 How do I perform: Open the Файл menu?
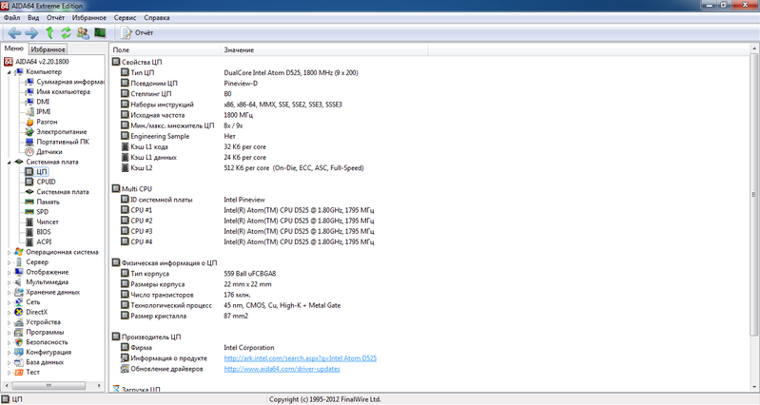(12, 17)
